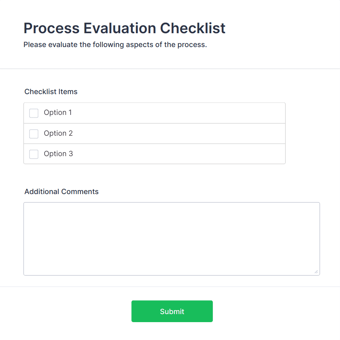
Task: Click empty space in the Option 2 row
Action: tap(183, 134)
